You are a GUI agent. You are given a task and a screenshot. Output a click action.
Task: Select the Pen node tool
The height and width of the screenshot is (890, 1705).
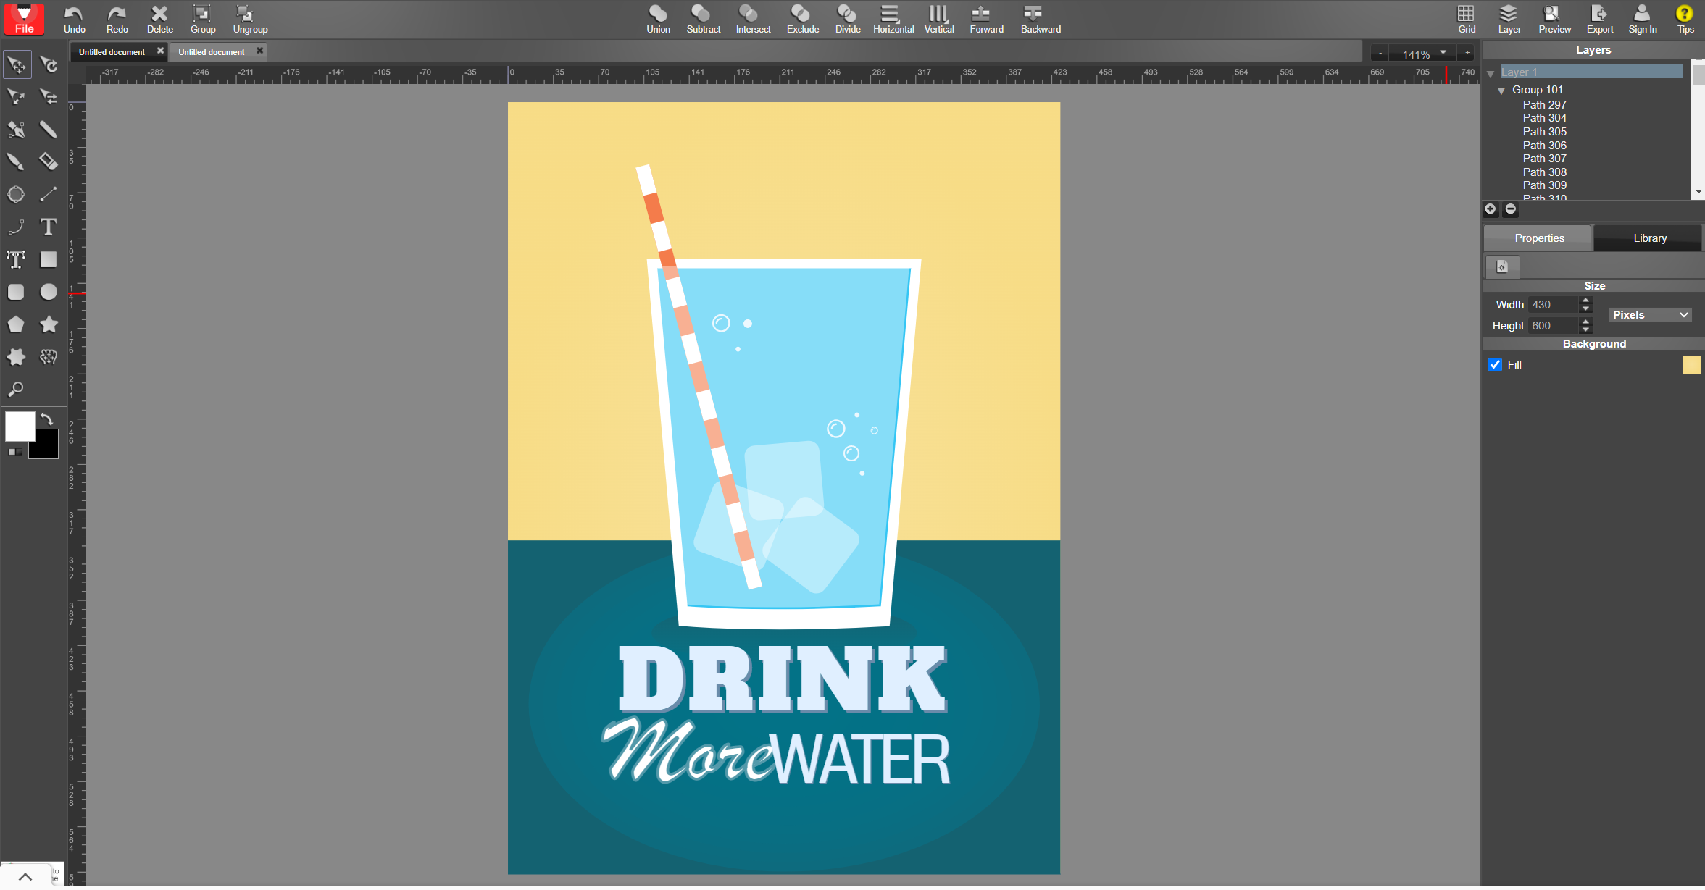coord(16,130)
